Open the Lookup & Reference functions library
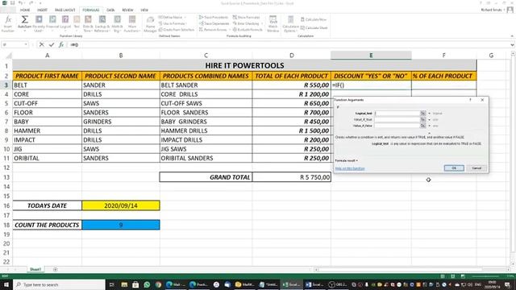This screenshot has height=290, width=516. (102, 23)
